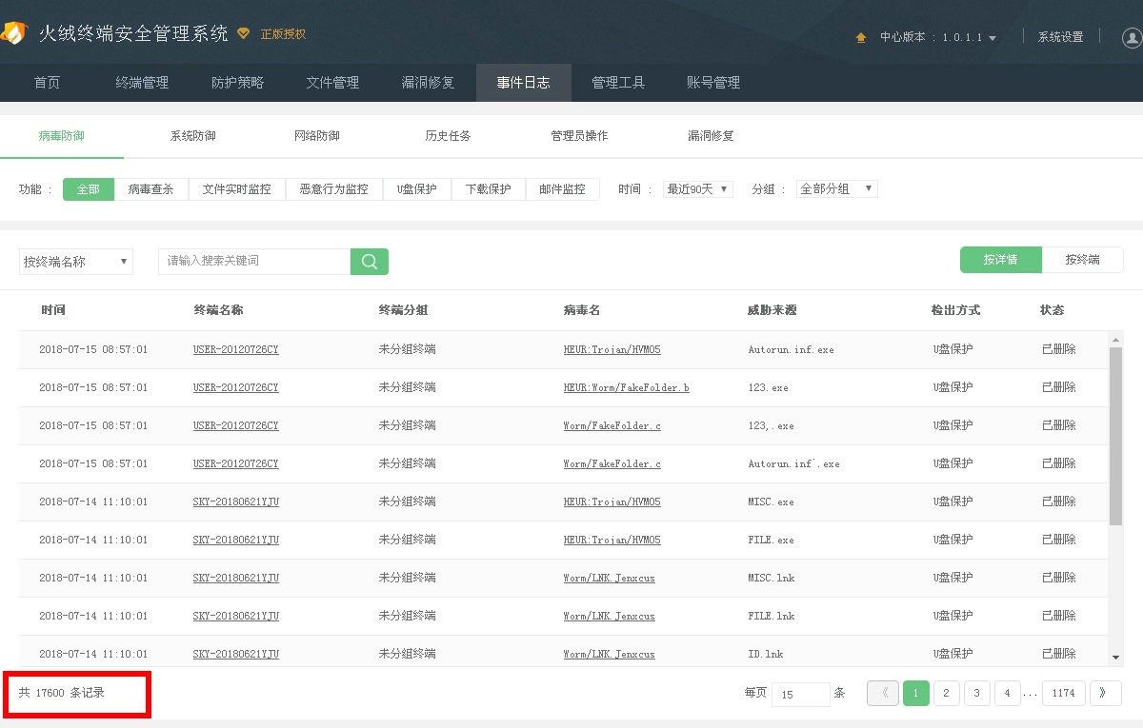Switch view to 按终端

(x=1083, y=260)
